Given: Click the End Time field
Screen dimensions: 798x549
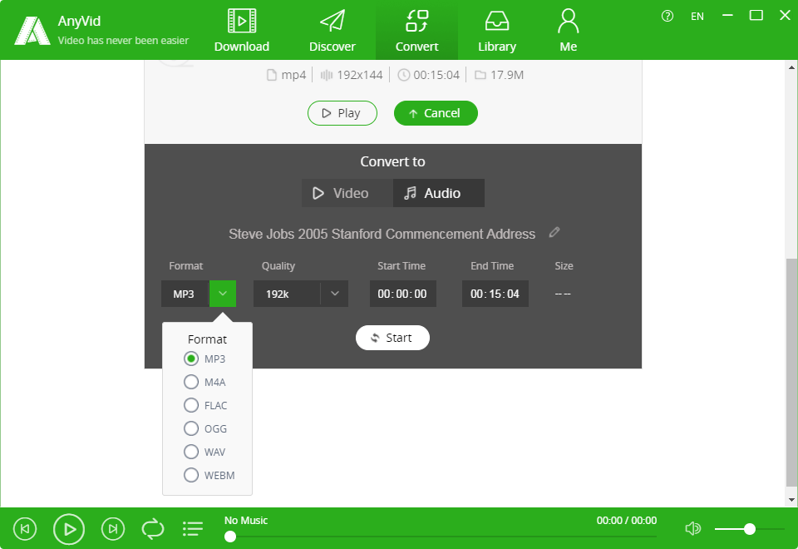Looking at the screenshot, I should point(495,294).
